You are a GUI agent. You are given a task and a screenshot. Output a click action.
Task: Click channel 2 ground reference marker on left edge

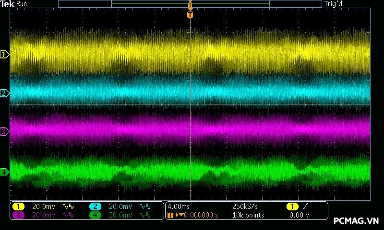coord(4,93)
